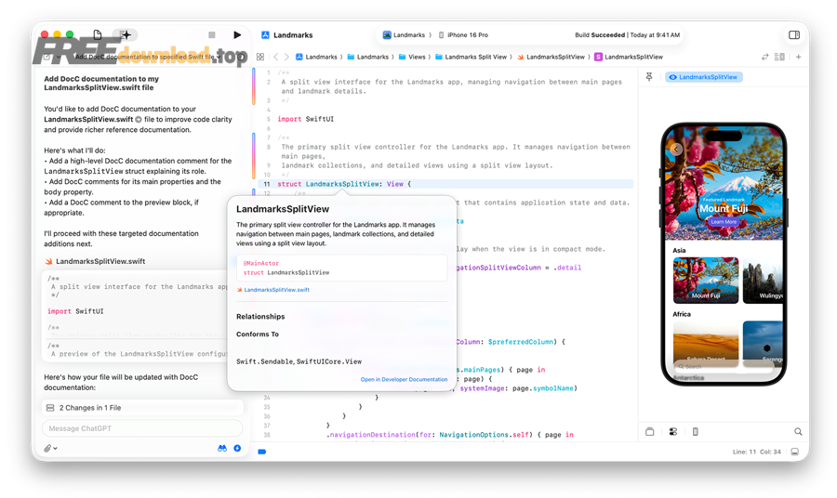
Task: Tap Learn More on the Mount Fuji preview
Action: pyautogui.click(x=724, y=222)
